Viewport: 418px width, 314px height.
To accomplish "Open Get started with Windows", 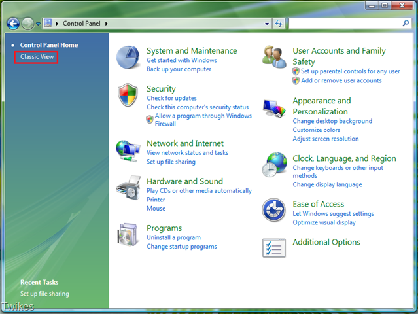I will click(182, 60).
